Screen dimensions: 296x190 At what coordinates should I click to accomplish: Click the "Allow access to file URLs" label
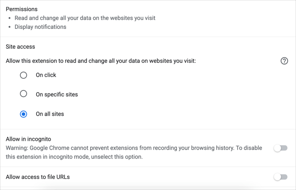(38, 177)
